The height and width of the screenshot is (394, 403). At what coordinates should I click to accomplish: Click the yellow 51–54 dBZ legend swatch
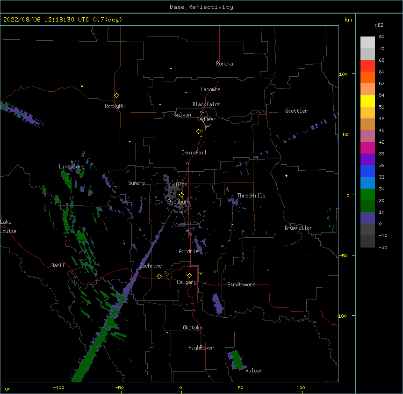coord(367,101)
